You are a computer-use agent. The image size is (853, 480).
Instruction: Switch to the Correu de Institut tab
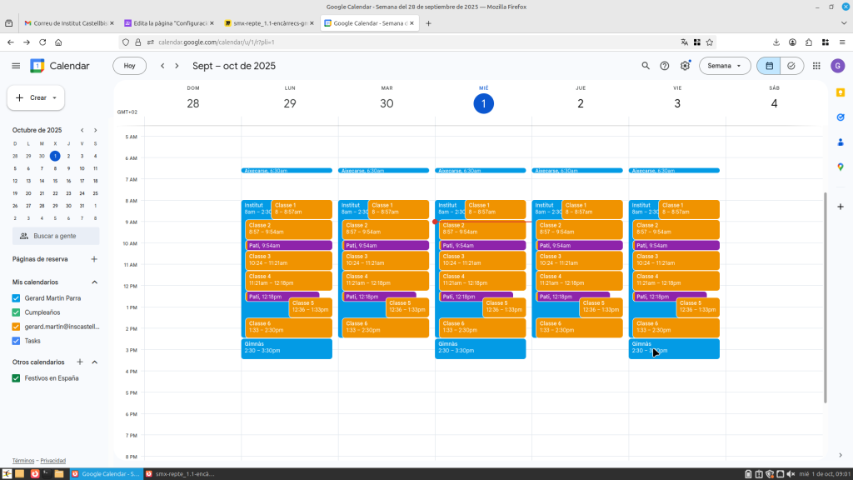click(67, 22)
